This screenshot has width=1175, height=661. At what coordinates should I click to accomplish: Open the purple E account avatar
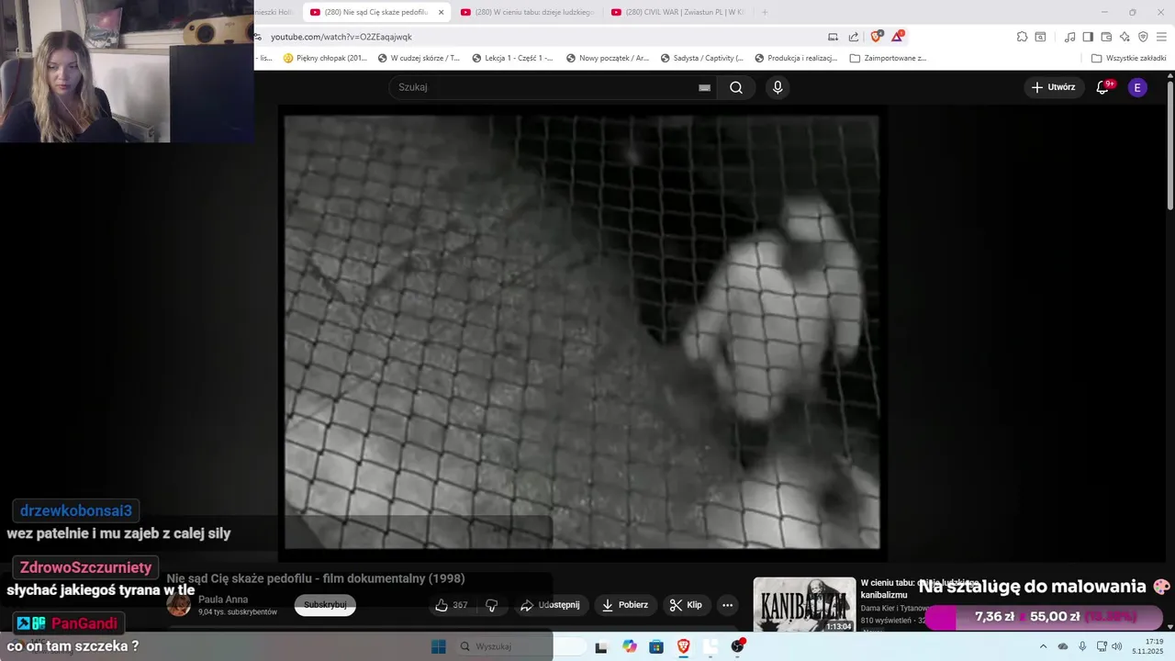[1137, 87]
